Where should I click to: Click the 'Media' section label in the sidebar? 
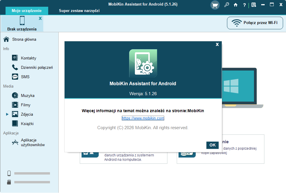pyautogui.click(x=8, y=86)
